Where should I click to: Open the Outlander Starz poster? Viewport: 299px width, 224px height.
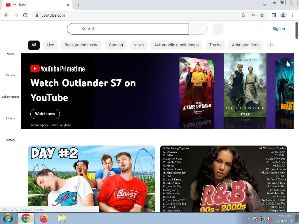[245, 85]
